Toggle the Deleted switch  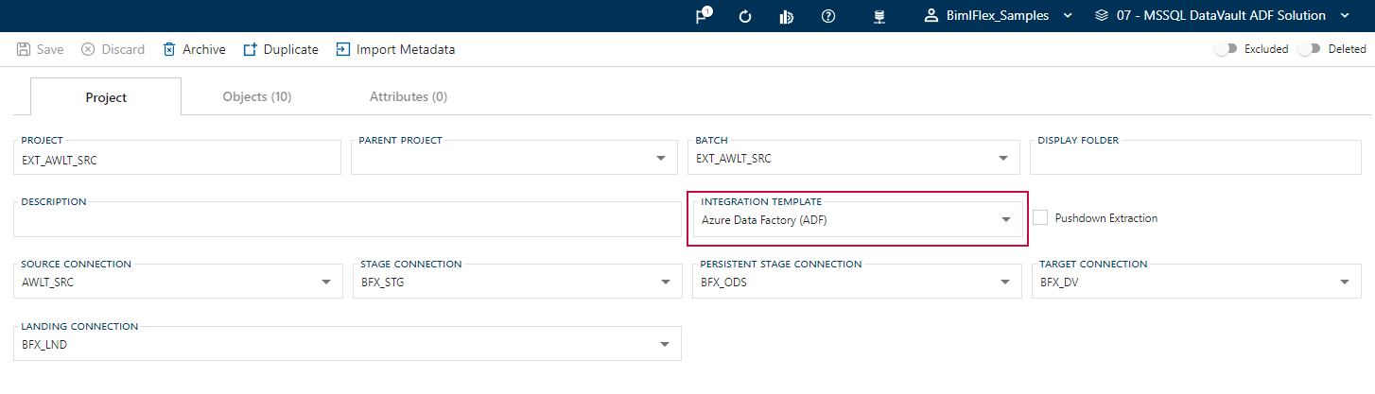coord(1310,49)
